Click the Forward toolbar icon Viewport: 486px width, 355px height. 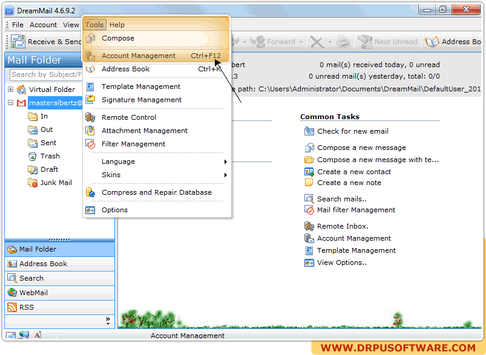(258, 42)
